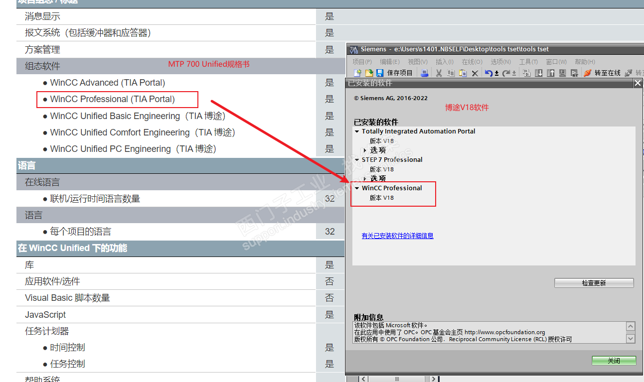Select Totally Integrated Automation Portal entry
Image resolution: width=644 pixels, height=382 pixels.
(419, 131)
